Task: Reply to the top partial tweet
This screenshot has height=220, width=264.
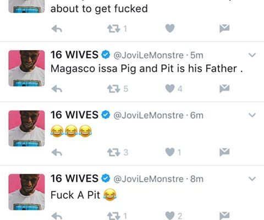Action: pos(57,29)
